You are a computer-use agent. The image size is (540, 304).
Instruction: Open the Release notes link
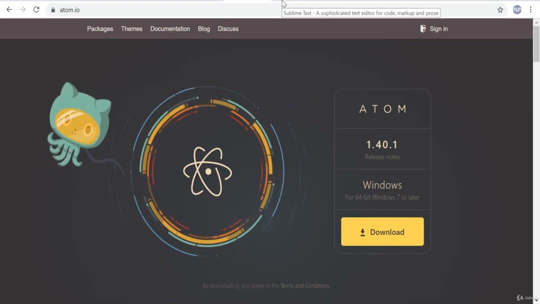382,157
